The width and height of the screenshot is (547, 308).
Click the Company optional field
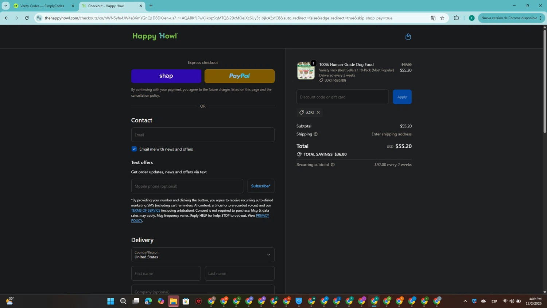203,290
